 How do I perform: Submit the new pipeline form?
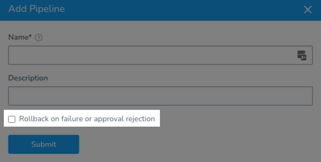coord(44,144)
